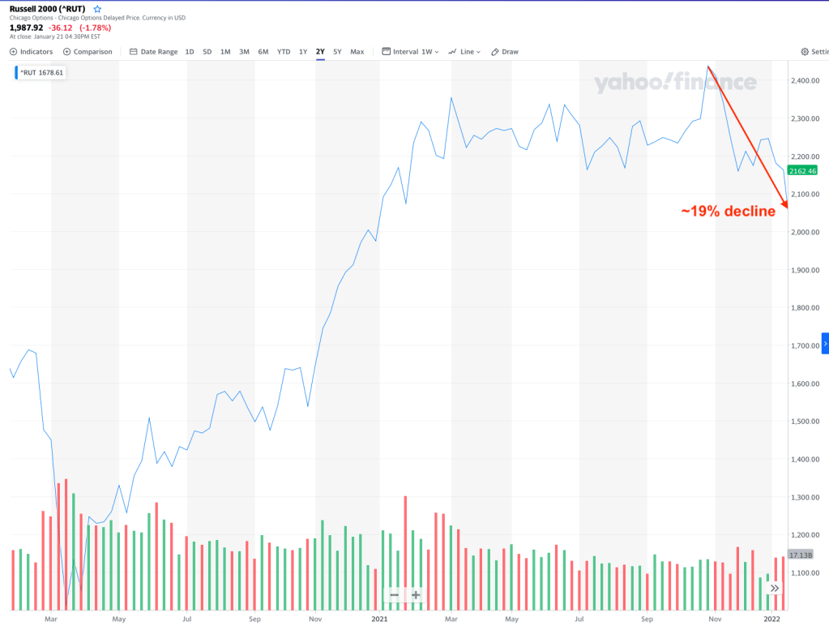Open the Interval 1W dropdown
Image resolution: width=829 pixels, height=630 pixels.
click(410, 52)
